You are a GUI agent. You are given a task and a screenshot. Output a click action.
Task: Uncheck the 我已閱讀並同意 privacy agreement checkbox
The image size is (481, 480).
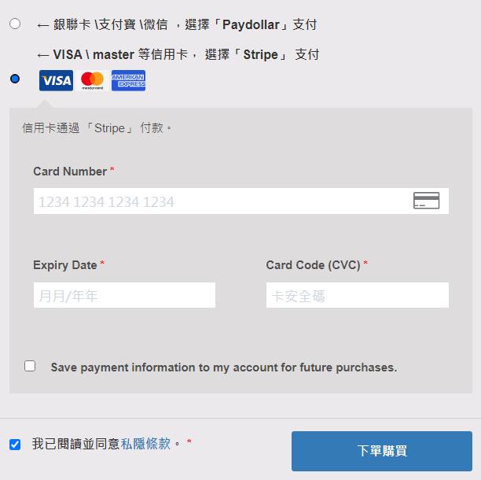[15, 445]
